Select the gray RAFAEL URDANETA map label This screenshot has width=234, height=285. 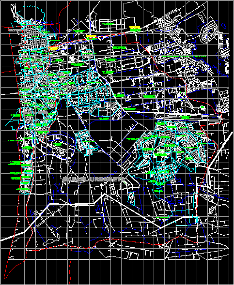point(94,180)
